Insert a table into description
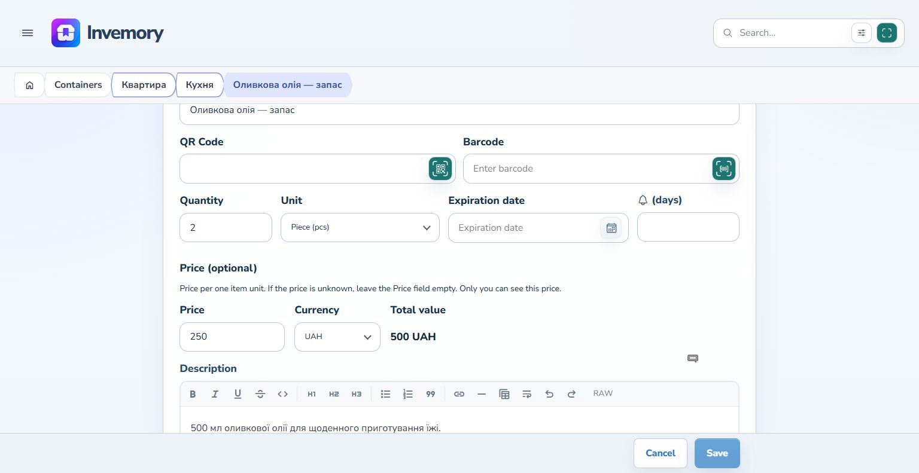The image size is (919, 473). click(x=504, y=394)
